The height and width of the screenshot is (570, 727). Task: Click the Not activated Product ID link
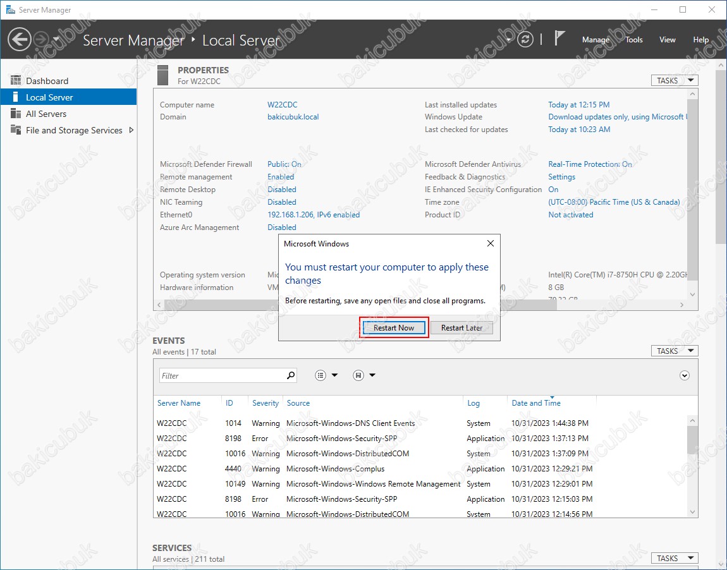pos(571,215)
